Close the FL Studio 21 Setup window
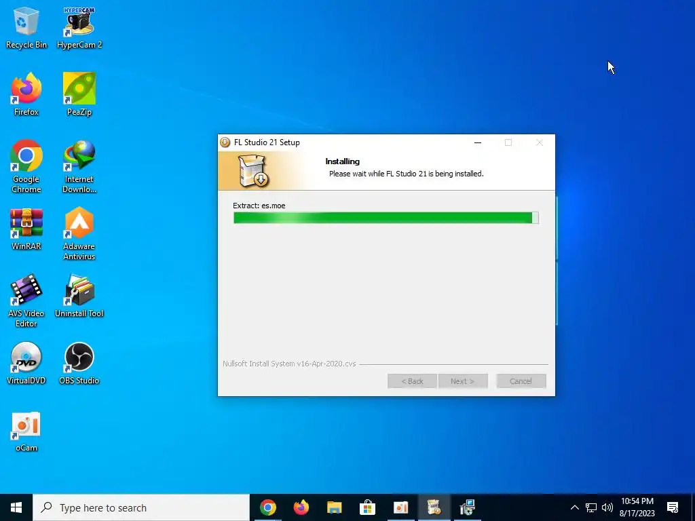This screenshot has height=521, width=695. point(540,142)
